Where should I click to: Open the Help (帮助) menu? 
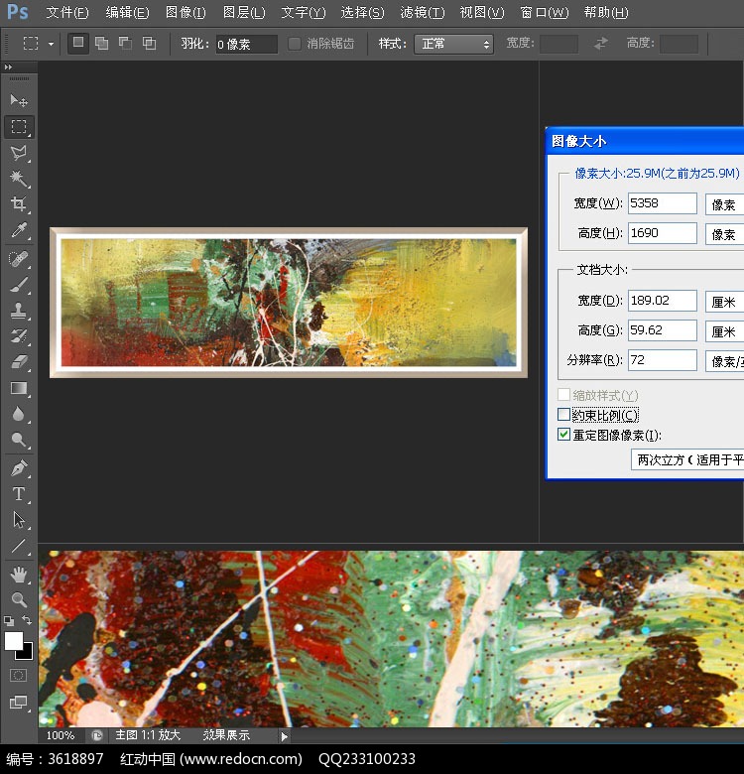(606, 12)
